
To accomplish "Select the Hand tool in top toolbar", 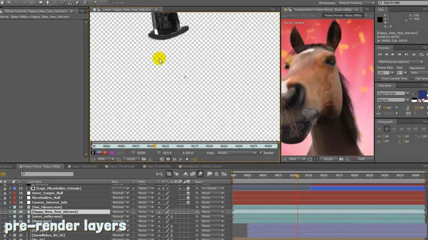I will point(2,3).
